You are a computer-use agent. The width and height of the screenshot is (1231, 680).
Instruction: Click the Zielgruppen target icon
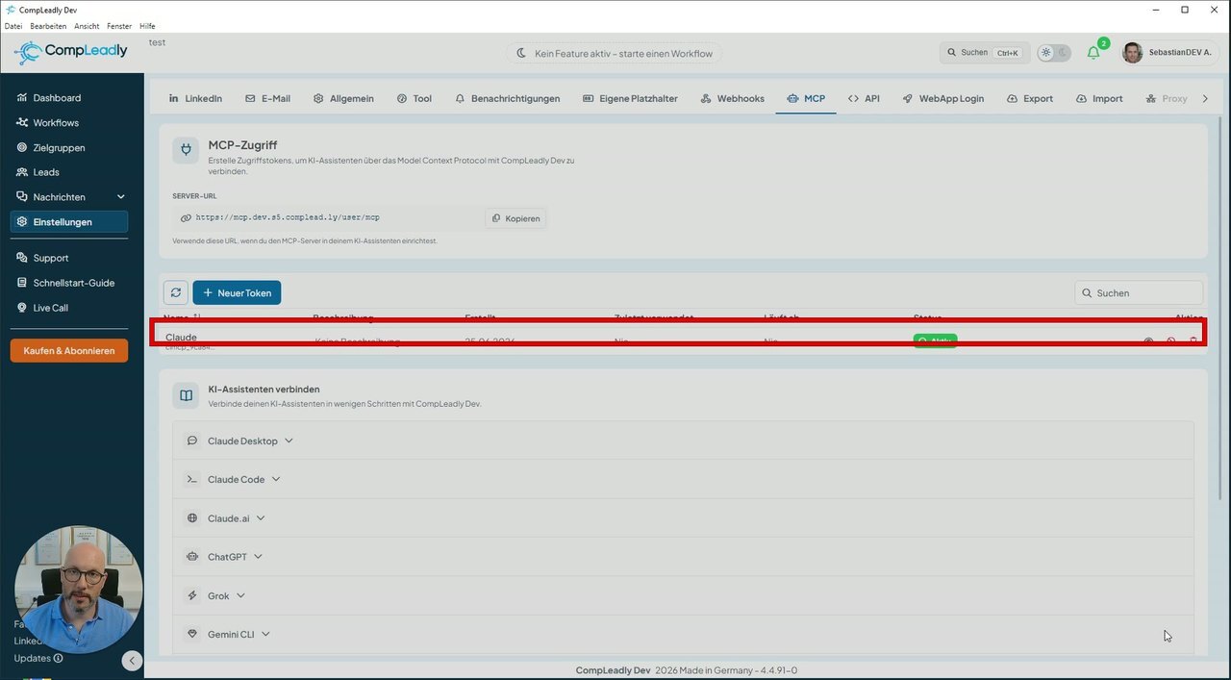[22, 148]
